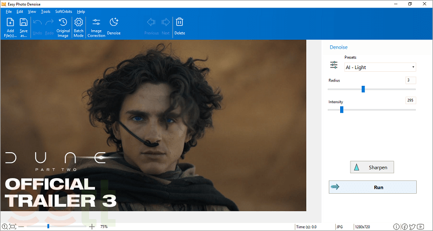433x231 pixels.
Task: Open the Tools menu
Action: [x=45, y=11]
